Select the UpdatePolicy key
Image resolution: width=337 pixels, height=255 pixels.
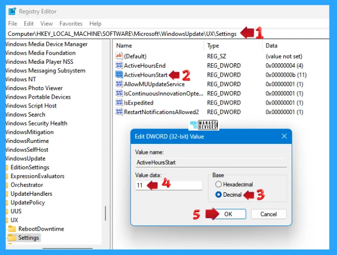point(28,202)
